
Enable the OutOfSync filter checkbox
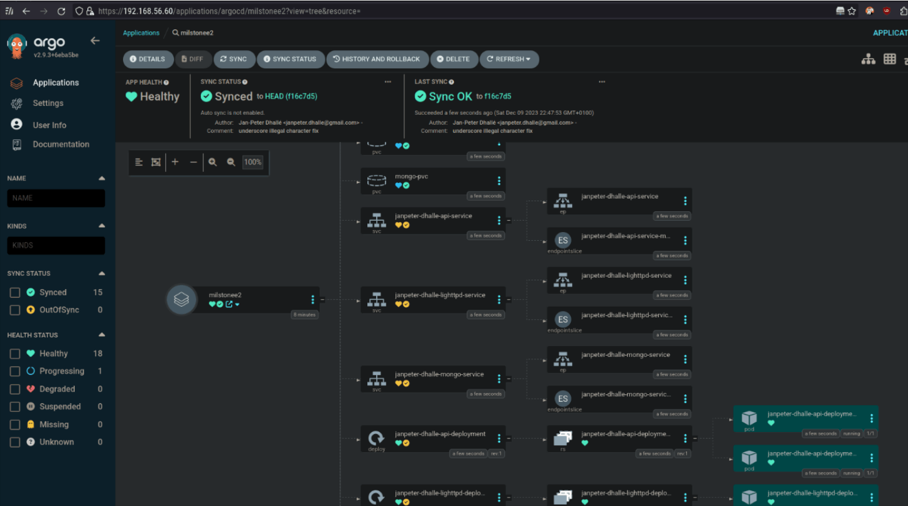(15, 310)
